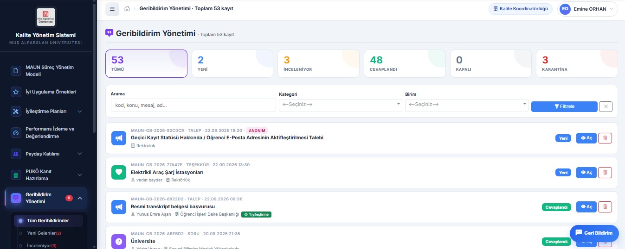The height and width of the screenshot is (249, 625).
Task: Delete the Elektrikli Araç Şarj İstasyonları feedback
Action: click(605, 173)
